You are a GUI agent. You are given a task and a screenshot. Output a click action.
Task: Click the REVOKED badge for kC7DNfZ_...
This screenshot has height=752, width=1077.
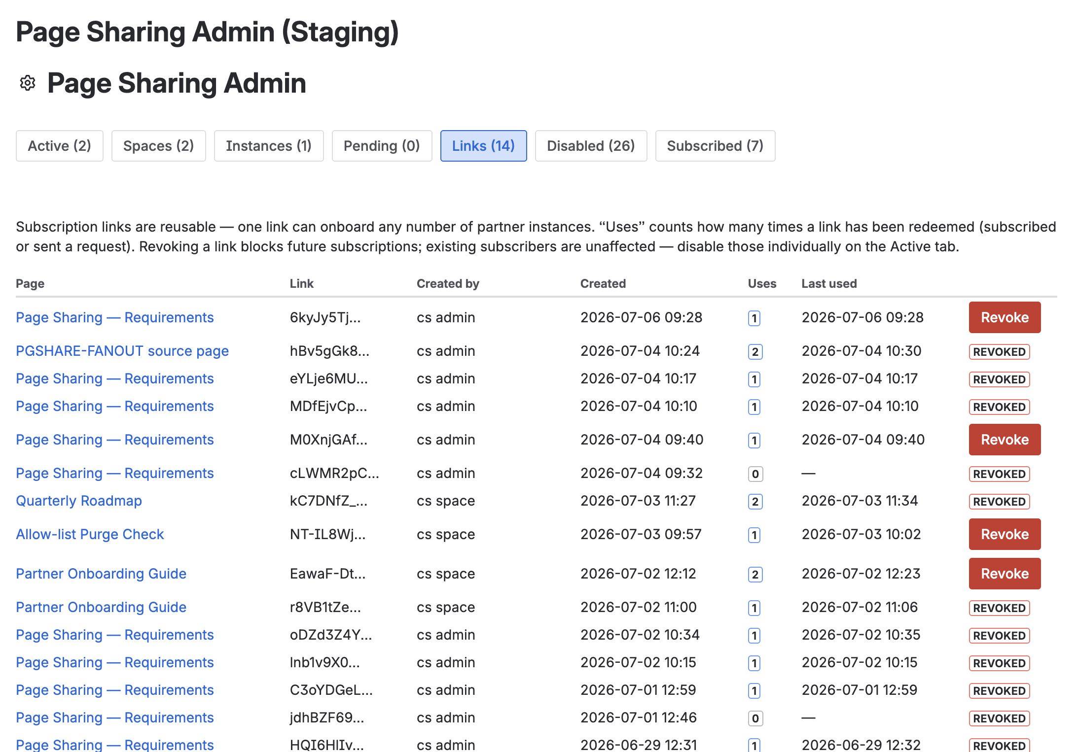coord(999,502)
